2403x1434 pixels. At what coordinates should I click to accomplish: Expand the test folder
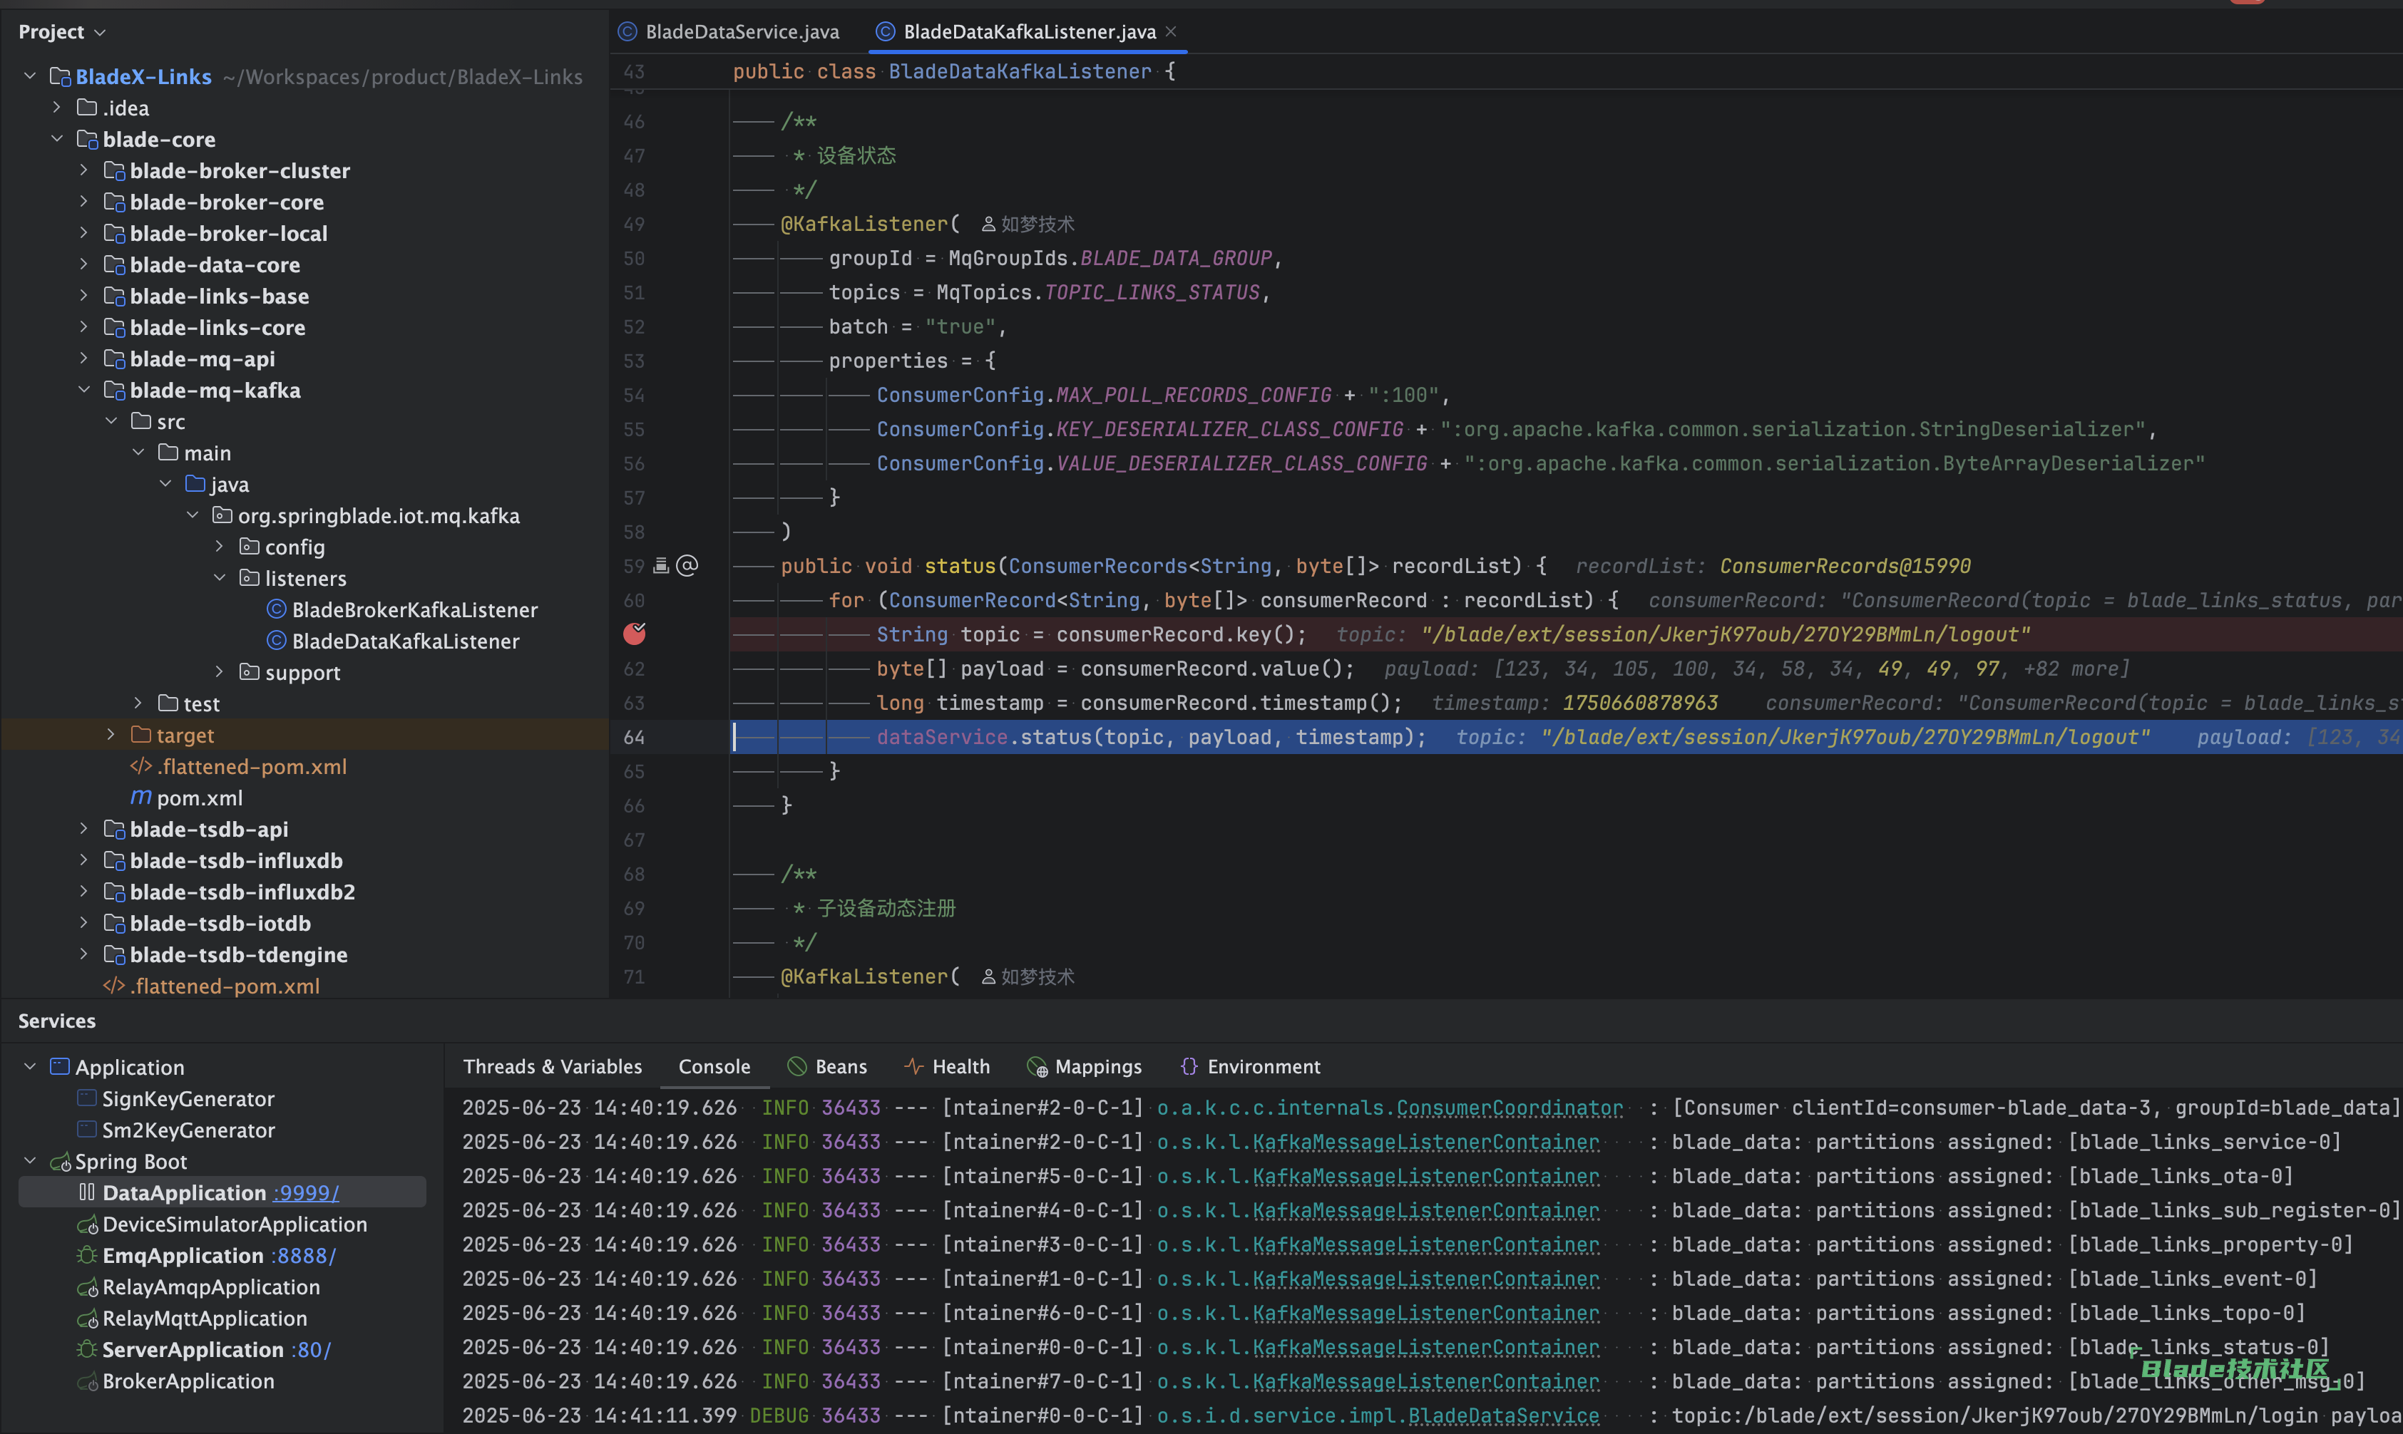coord(138,703)
